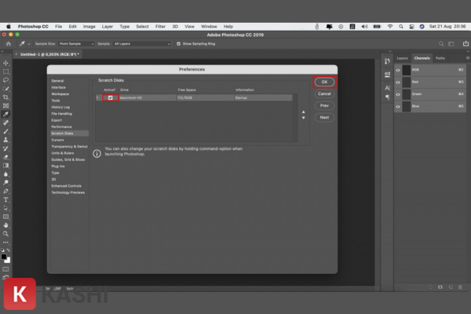Screen dimensions: 471x314
Task: Open the Sample layers dropdown
Action: click(140, 44)
